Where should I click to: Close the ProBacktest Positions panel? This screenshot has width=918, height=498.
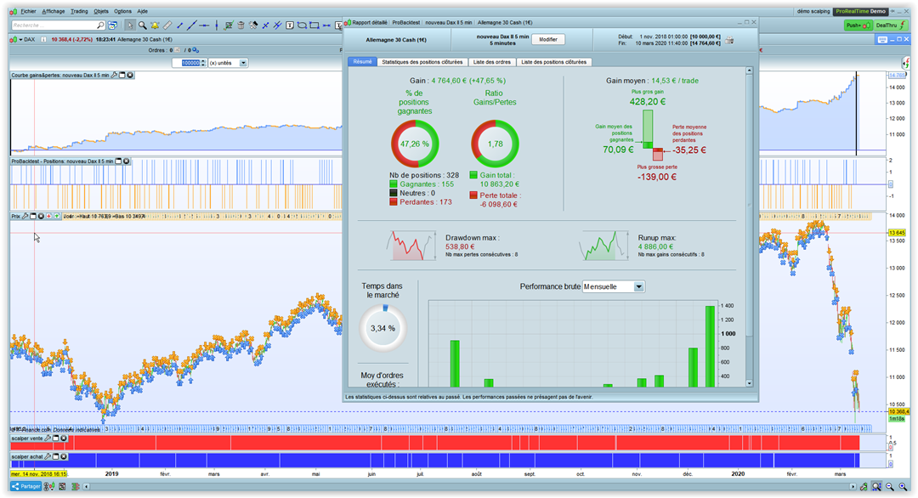[x=126, y=161]
